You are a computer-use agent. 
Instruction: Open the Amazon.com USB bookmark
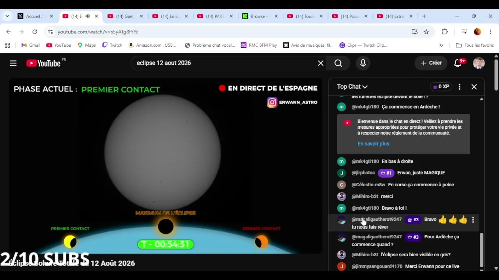pos(152,45)
